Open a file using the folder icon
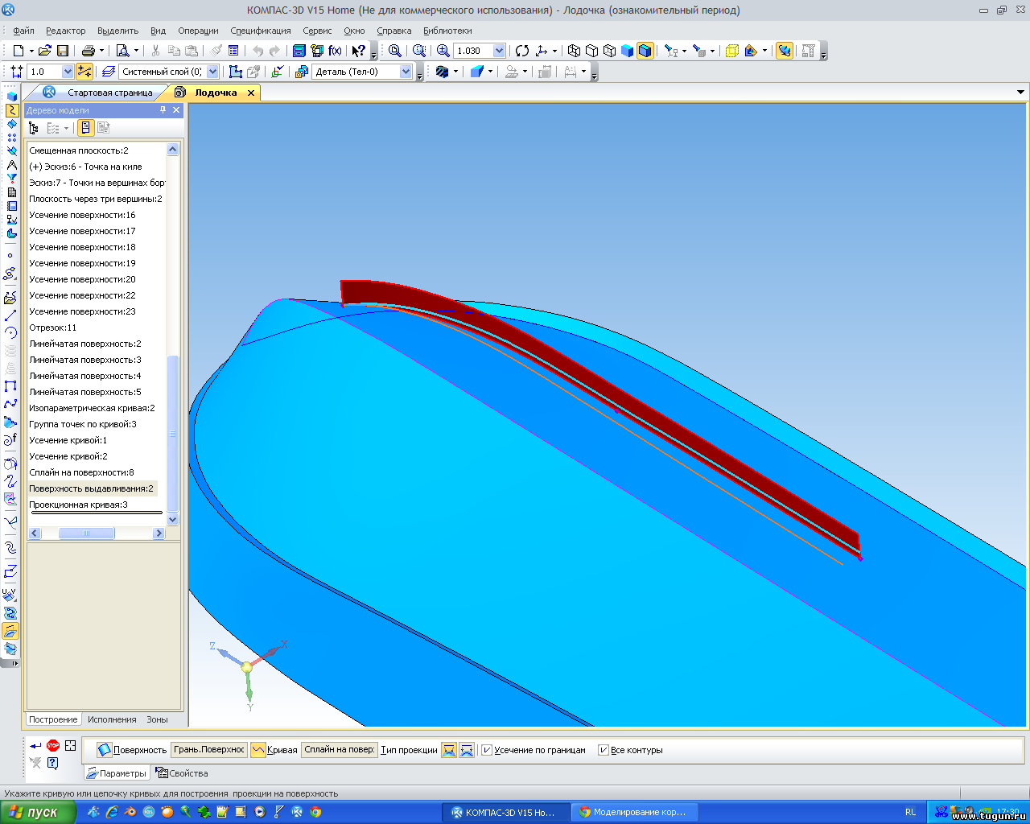The width and height of the screenshot is (1030, 824). (44, 51)
